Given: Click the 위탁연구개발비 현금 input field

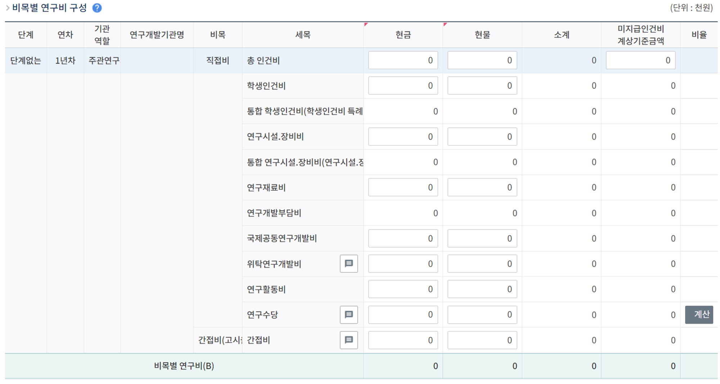Looking at the screenshot, I should (x=403, y=263).
